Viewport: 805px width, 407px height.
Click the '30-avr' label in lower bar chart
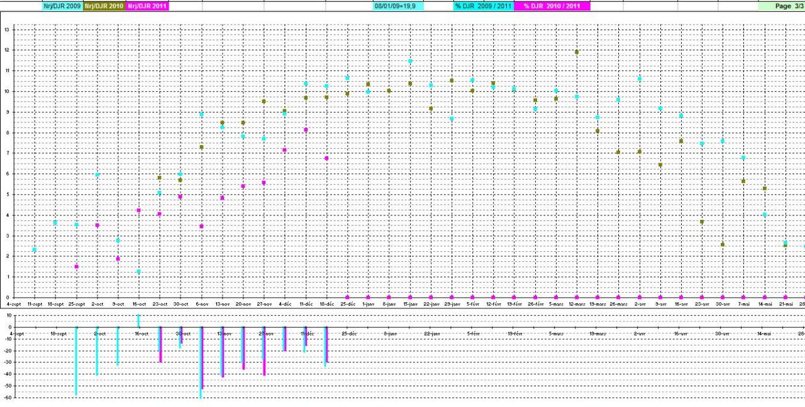click(x=723, y=334)
